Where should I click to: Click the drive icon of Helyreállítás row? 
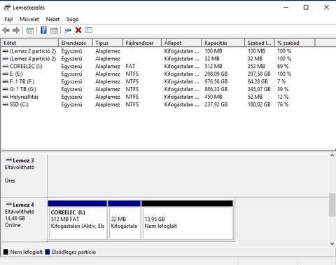6,97
